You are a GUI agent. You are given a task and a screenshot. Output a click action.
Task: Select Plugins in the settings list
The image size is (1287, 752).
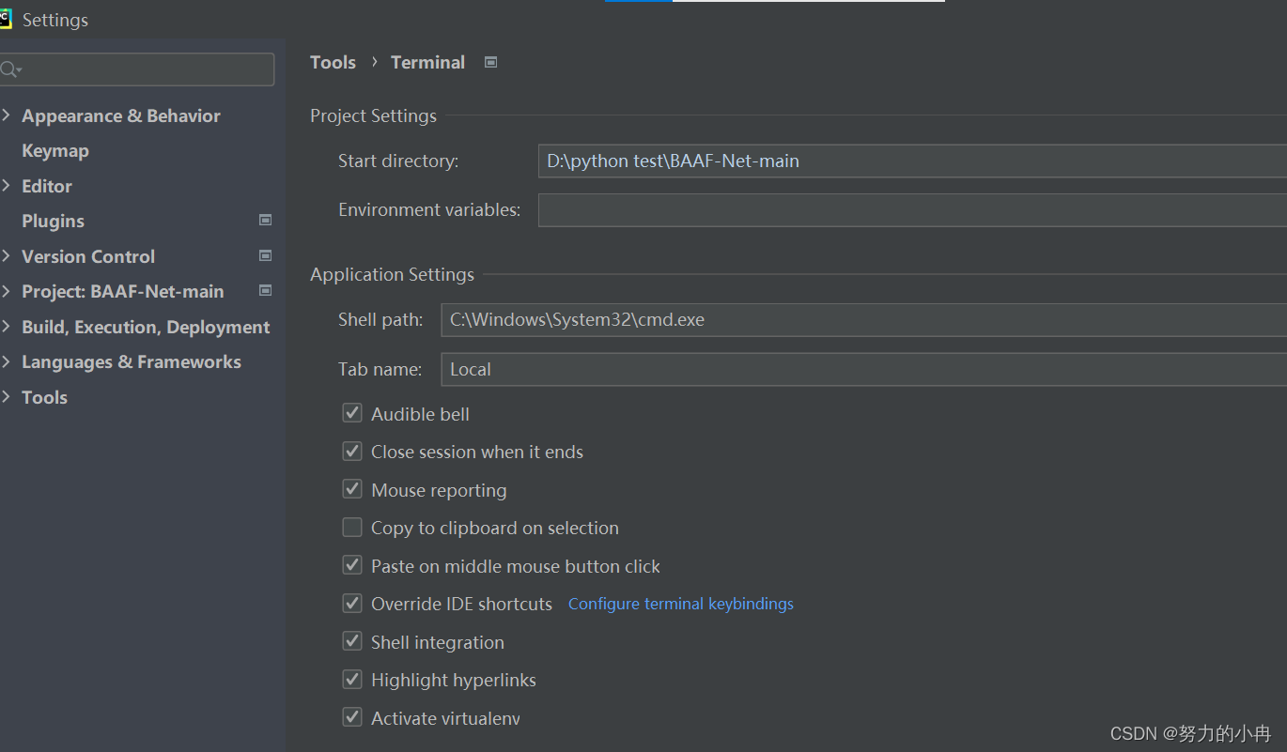pos(54,221)
